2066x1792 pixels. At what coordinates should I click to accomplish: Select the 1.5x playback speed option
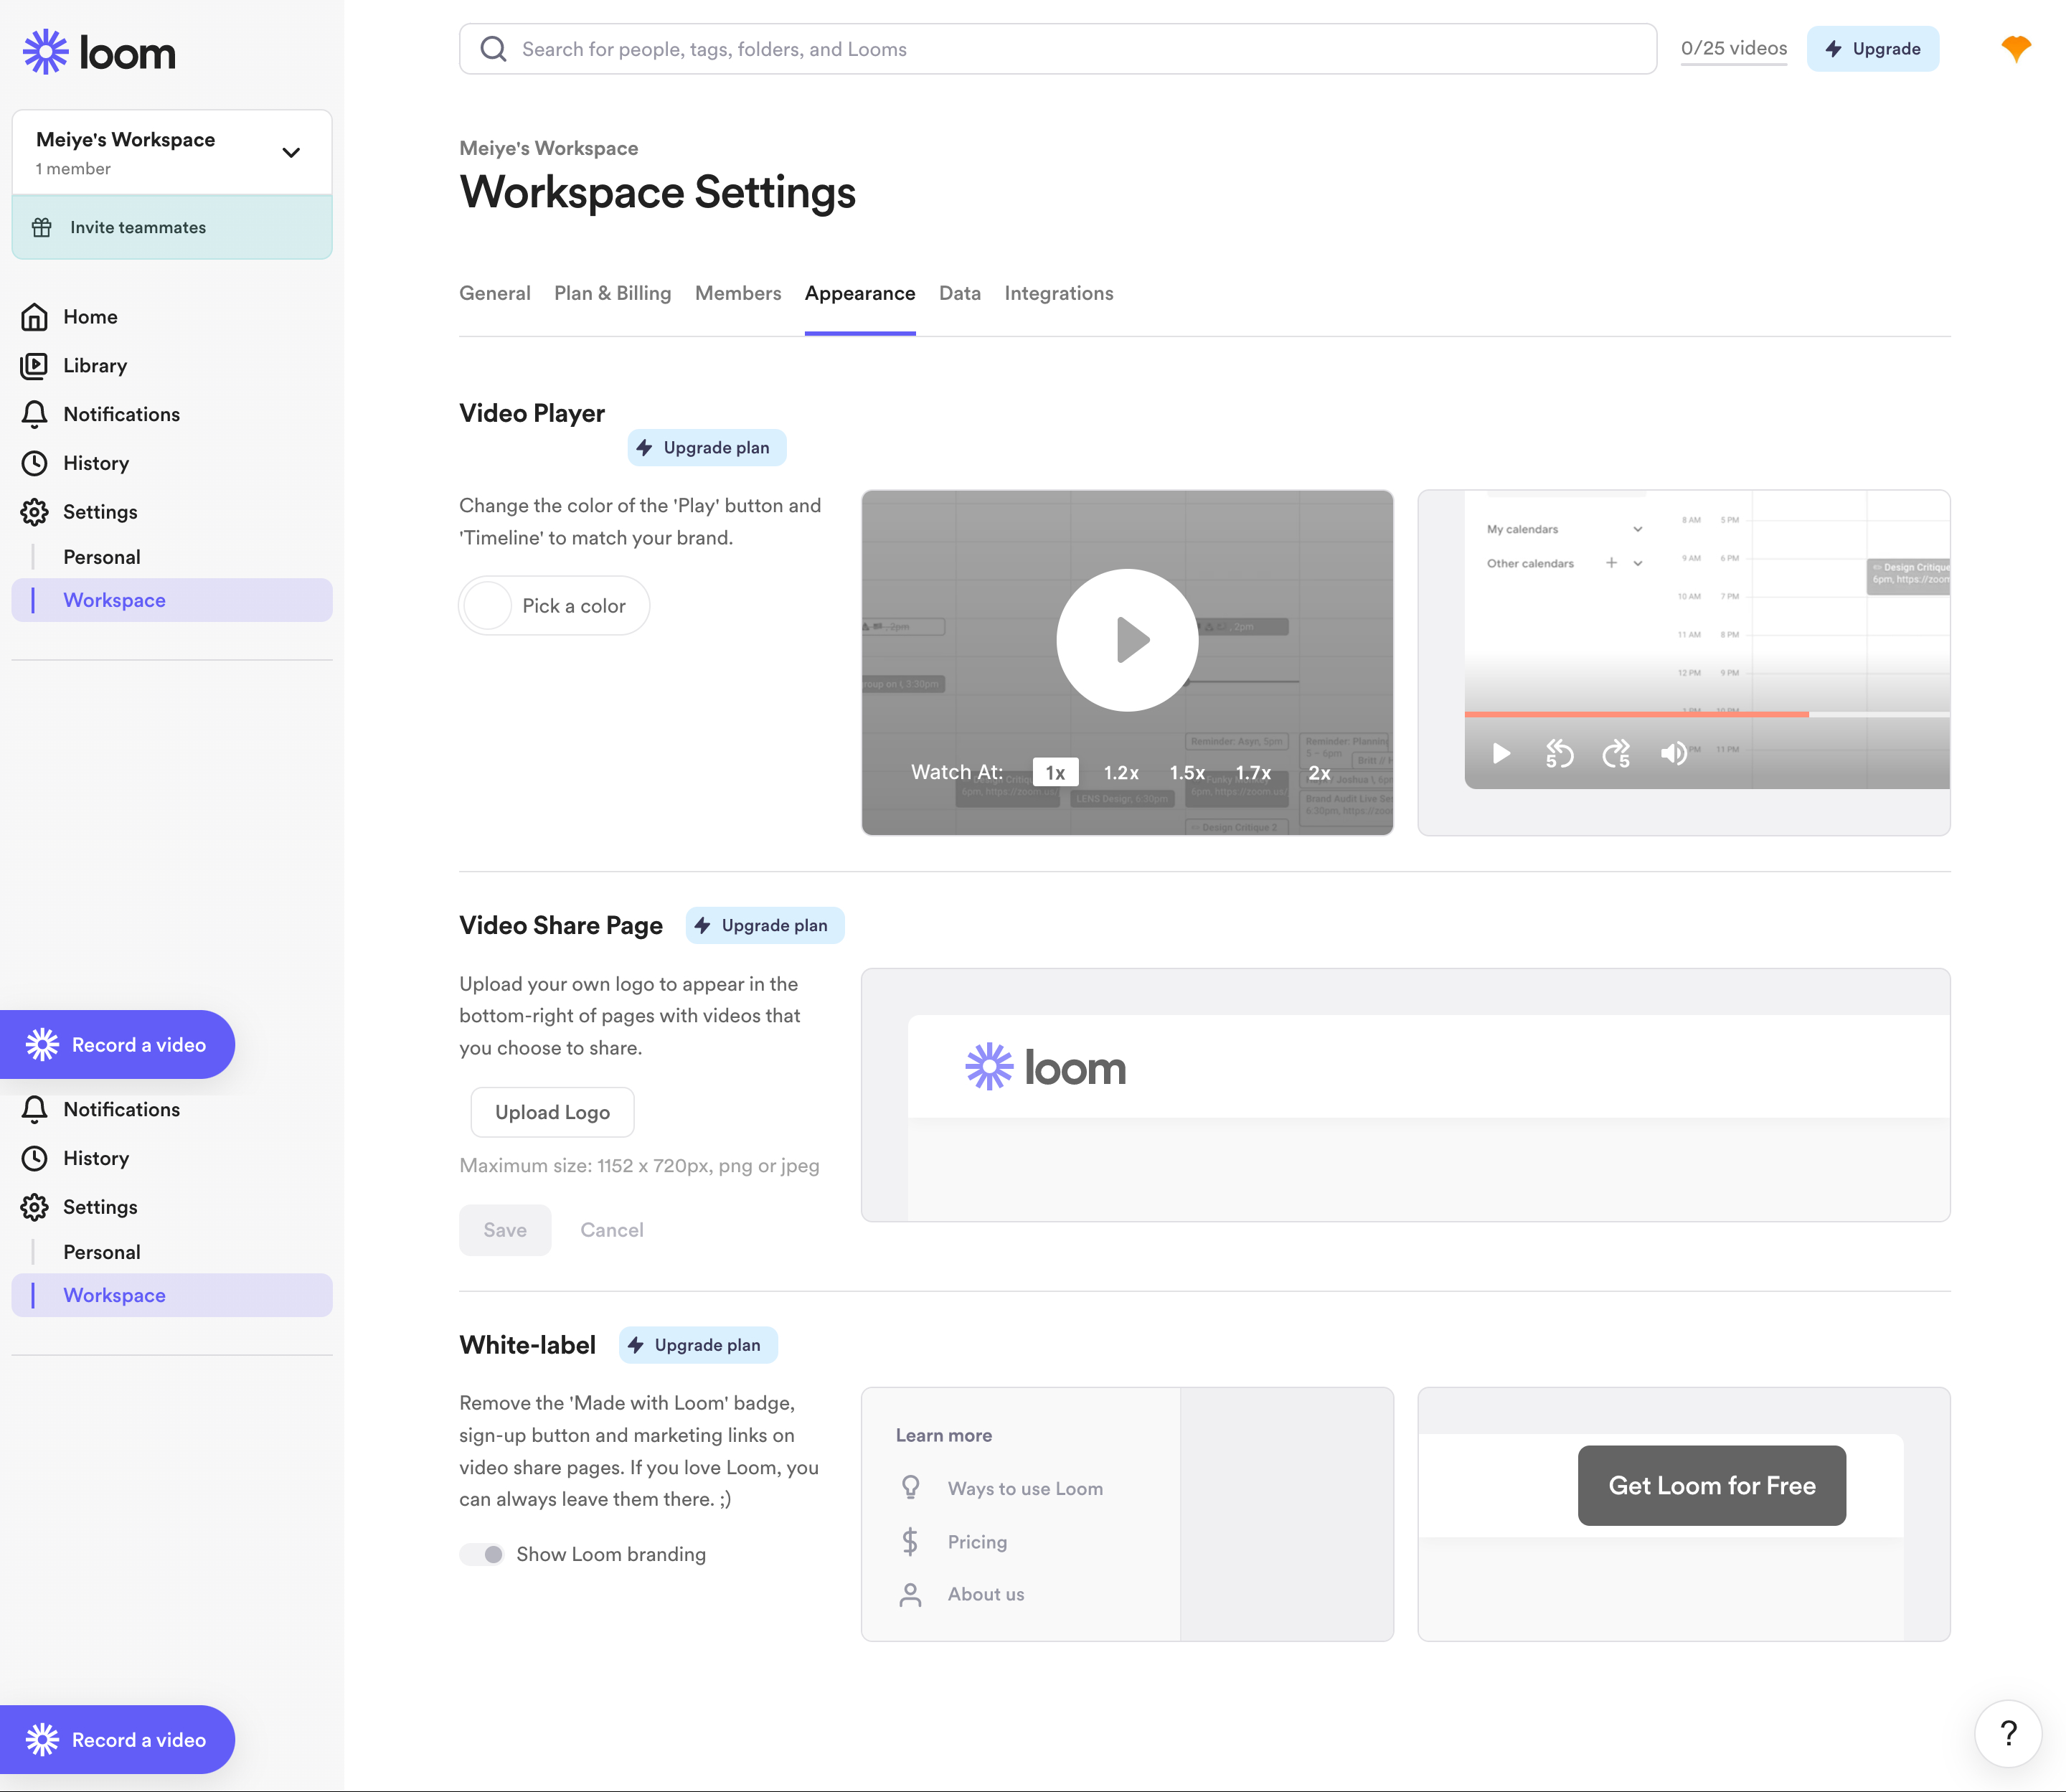(1187, 772)
